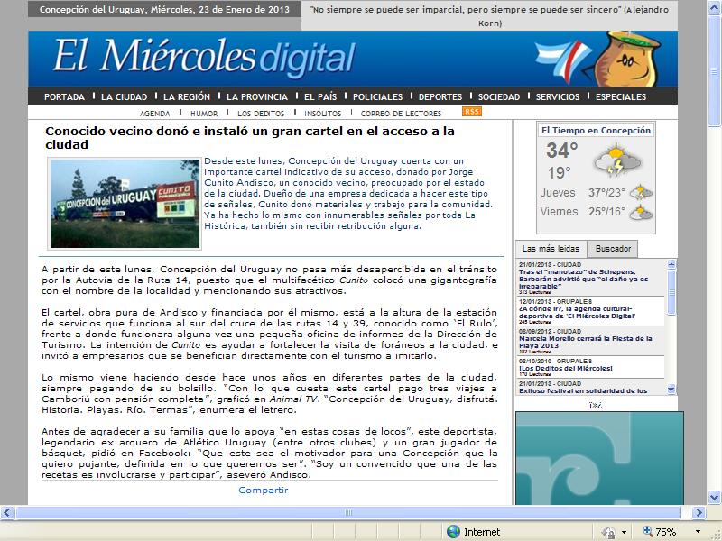Click the Jueves forecast weather icon
This screenshot has height=541, width=722.
point(640,193)
